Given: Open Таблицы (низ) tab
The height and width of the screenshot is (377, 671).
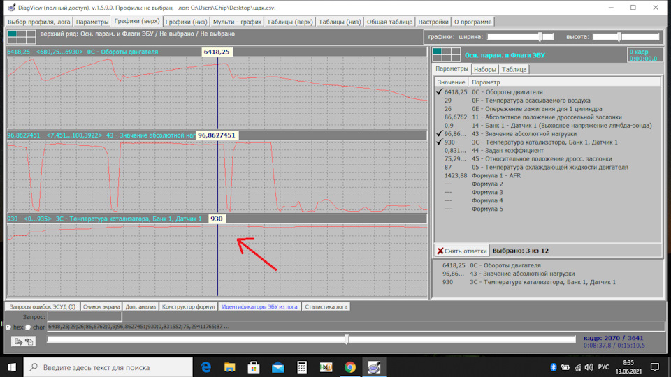Looking at the screenshot, I should [340, 22].
